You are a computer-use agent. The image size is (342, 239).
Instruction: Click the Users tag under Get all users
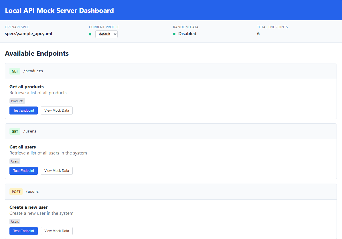pyautogui.click(x=15, y=161)
